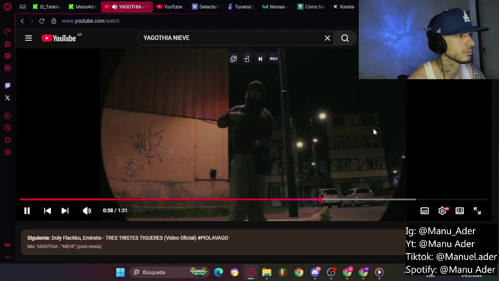Open GX Control speedometer icon in sidebar
Image resolution: width=499 pixels, height=281 pixels.
tap(7, 32)
